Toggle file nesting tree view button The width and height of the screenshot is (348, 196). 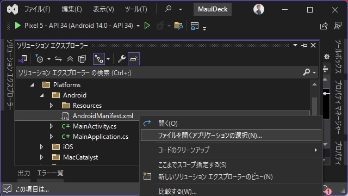pyautogui.click(x=99, y=59)
